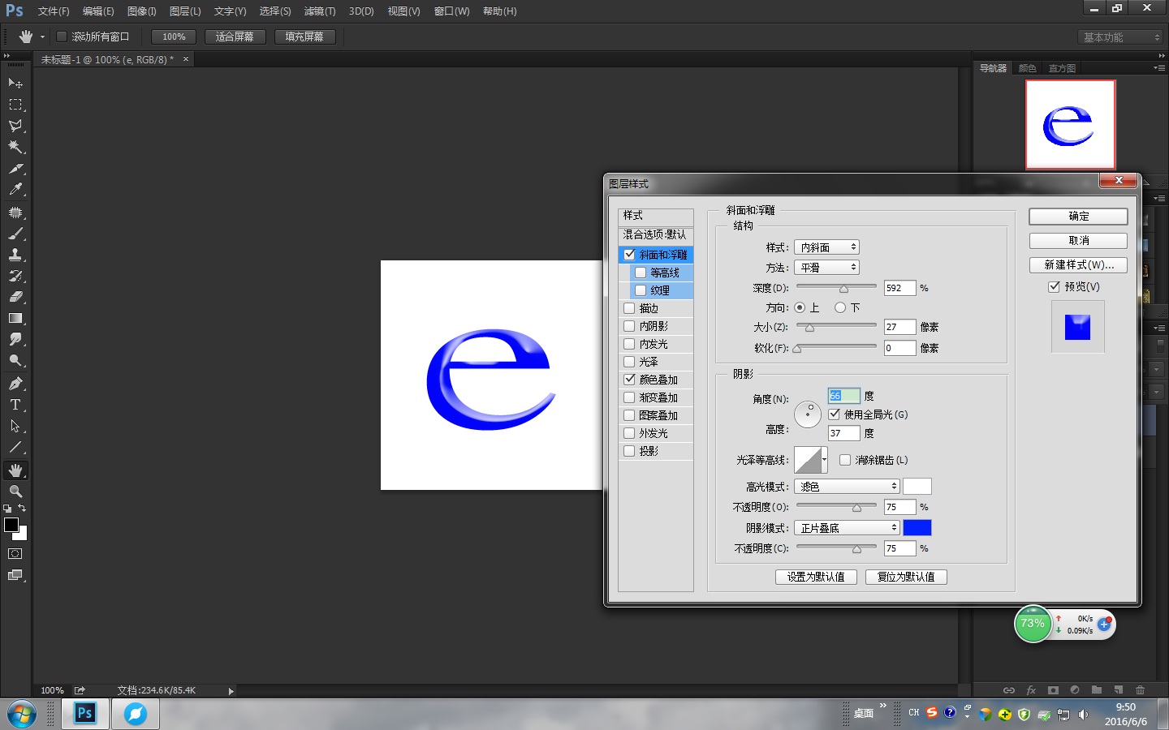
Task: Open the 滤镜(T) filter menu
Action: (x=319, y=11)
